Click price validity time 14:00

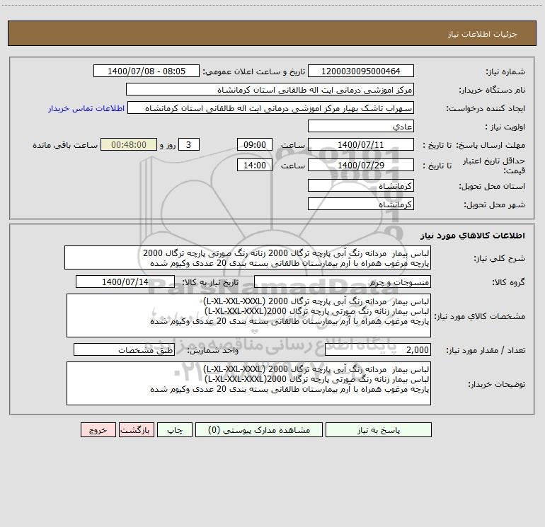point(254,165)
